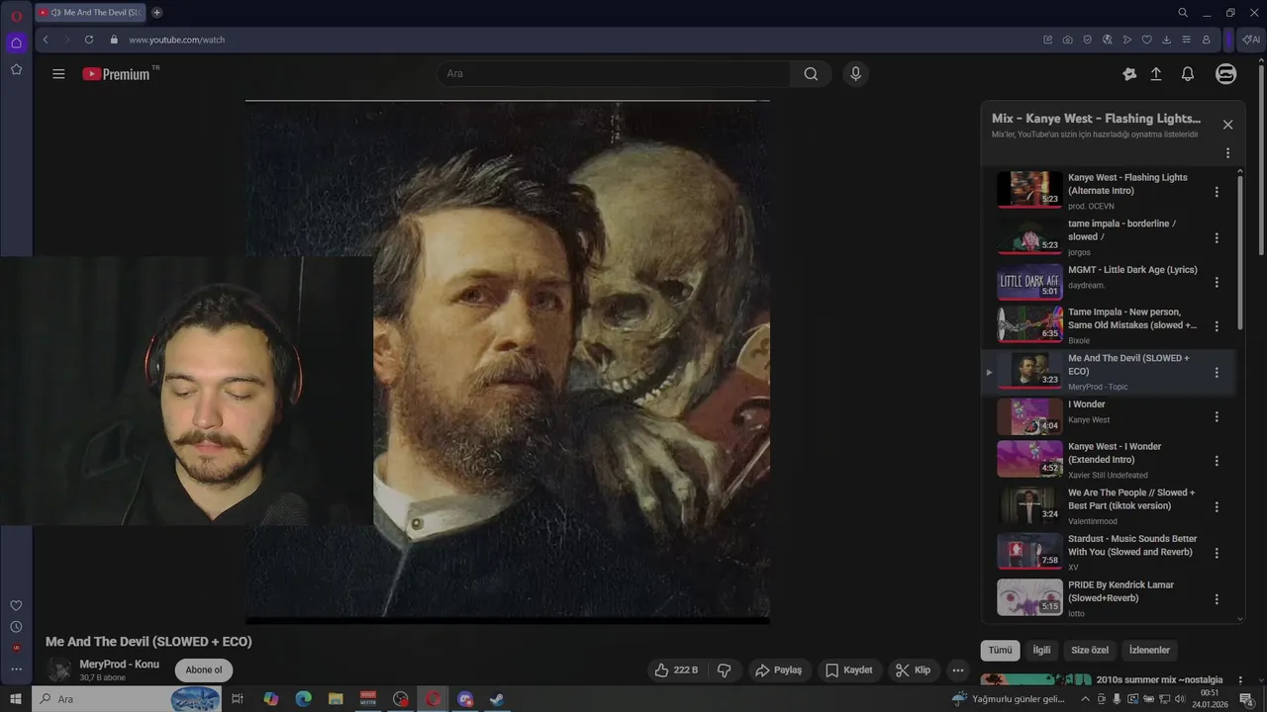The image size is (1267, 712).
Task: Open the YouTube account avatar menu
Action: pyautogui.click(x=1225, y=74)
